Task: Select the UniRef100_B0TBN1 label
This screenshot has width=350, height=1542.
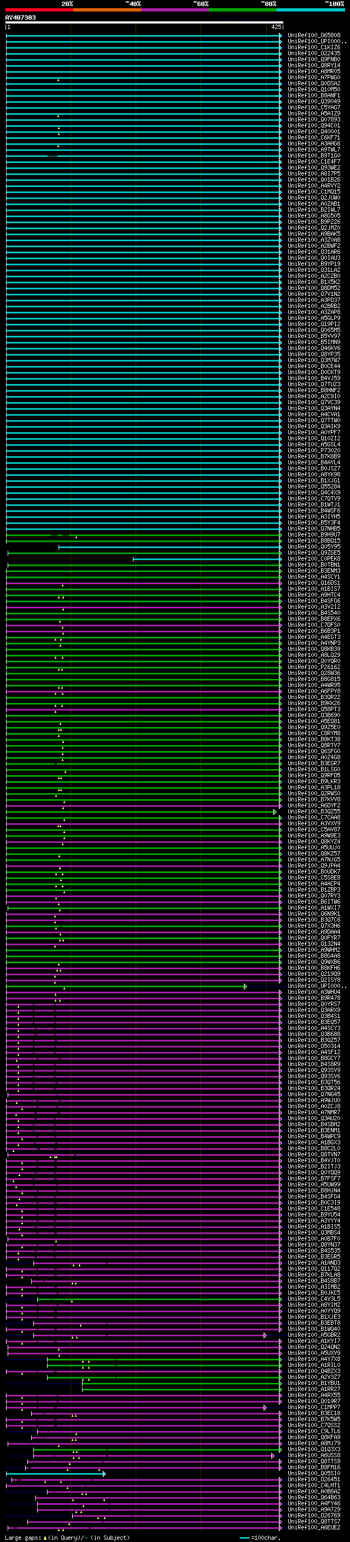Action: 314,565
